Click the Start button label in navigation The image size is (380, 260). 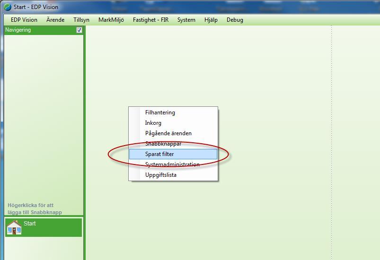(x=29, y=224)
